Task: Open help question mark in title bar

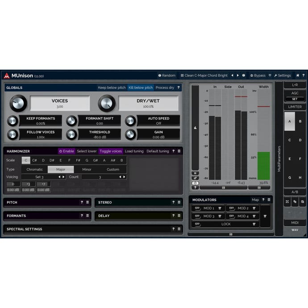Action: pyautogui.click(x=303, y=75)
